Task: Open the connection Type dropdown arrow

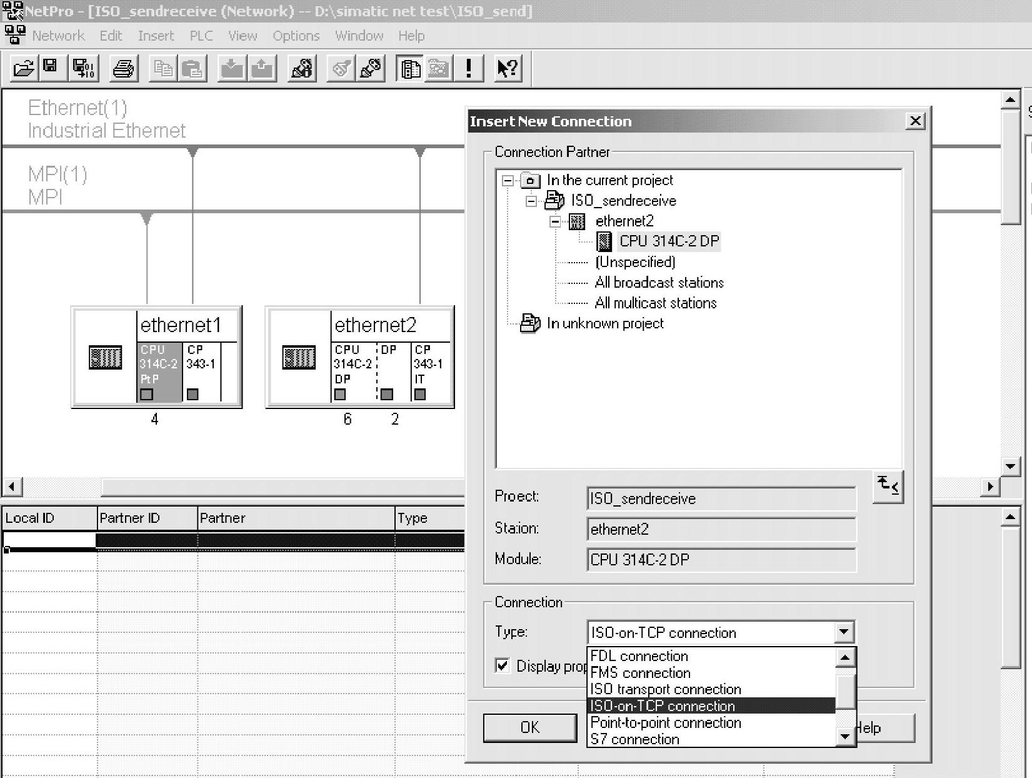Action: coord(844,632)
